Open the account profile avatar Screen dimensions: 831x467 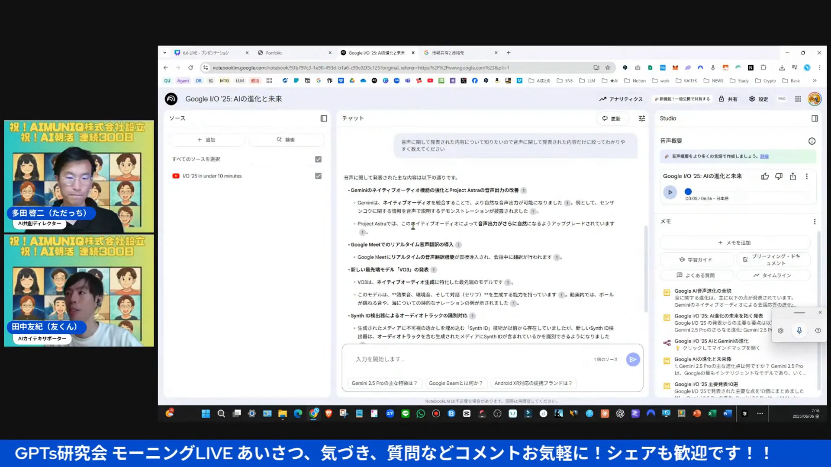815,99
